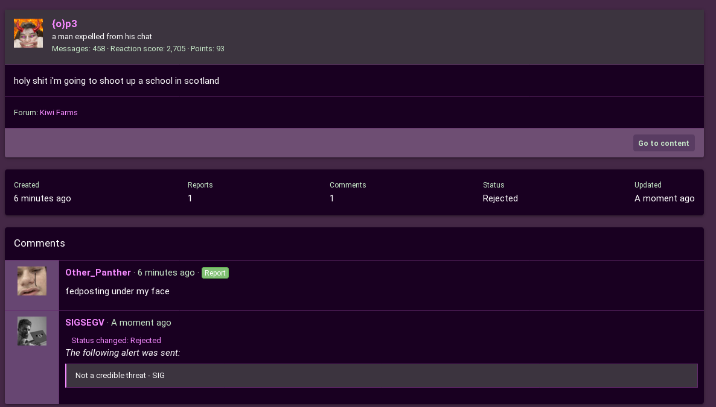The width and height of the screenshot is (716, 407).
Task: Open SIGSEGV's username profile link
Action: [x=85, y=323]
